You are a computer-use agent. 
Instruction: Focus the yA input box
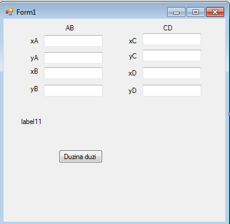[73, 57]
